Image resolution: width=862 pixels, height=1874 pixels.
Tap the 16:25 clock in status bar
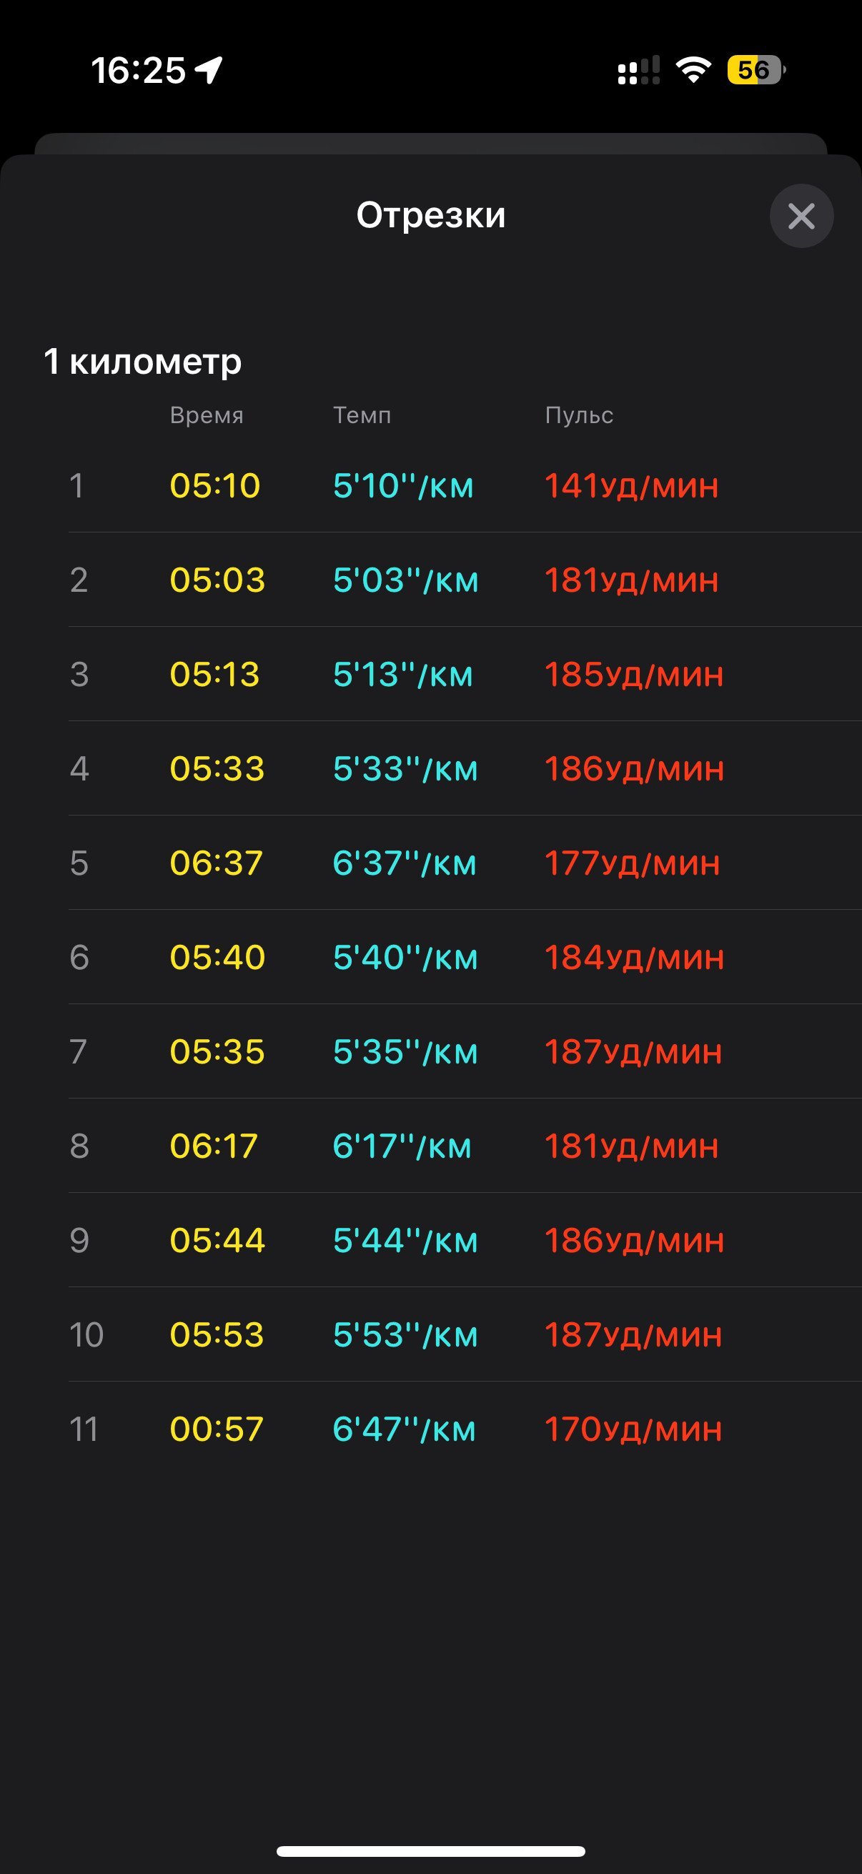coord(138,71)
